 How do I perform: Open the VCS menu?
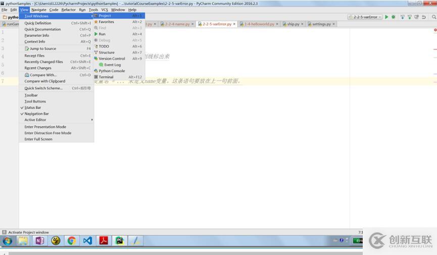(105, 10)
